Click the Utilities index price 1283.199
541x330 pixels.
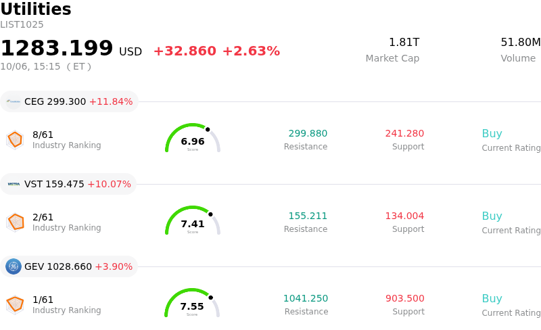tap(57, 48)
